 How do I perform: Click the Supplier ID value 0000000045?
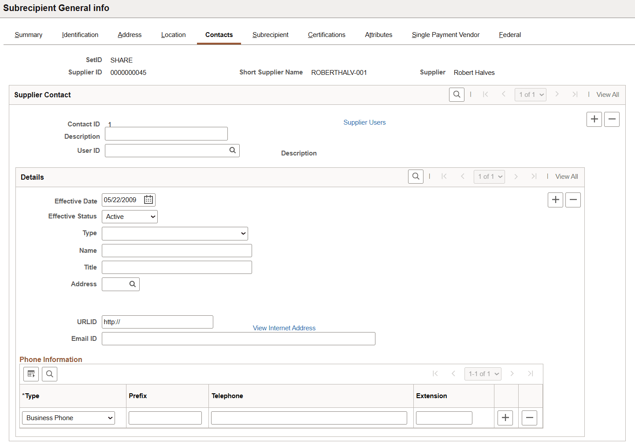tap(128, 73)
